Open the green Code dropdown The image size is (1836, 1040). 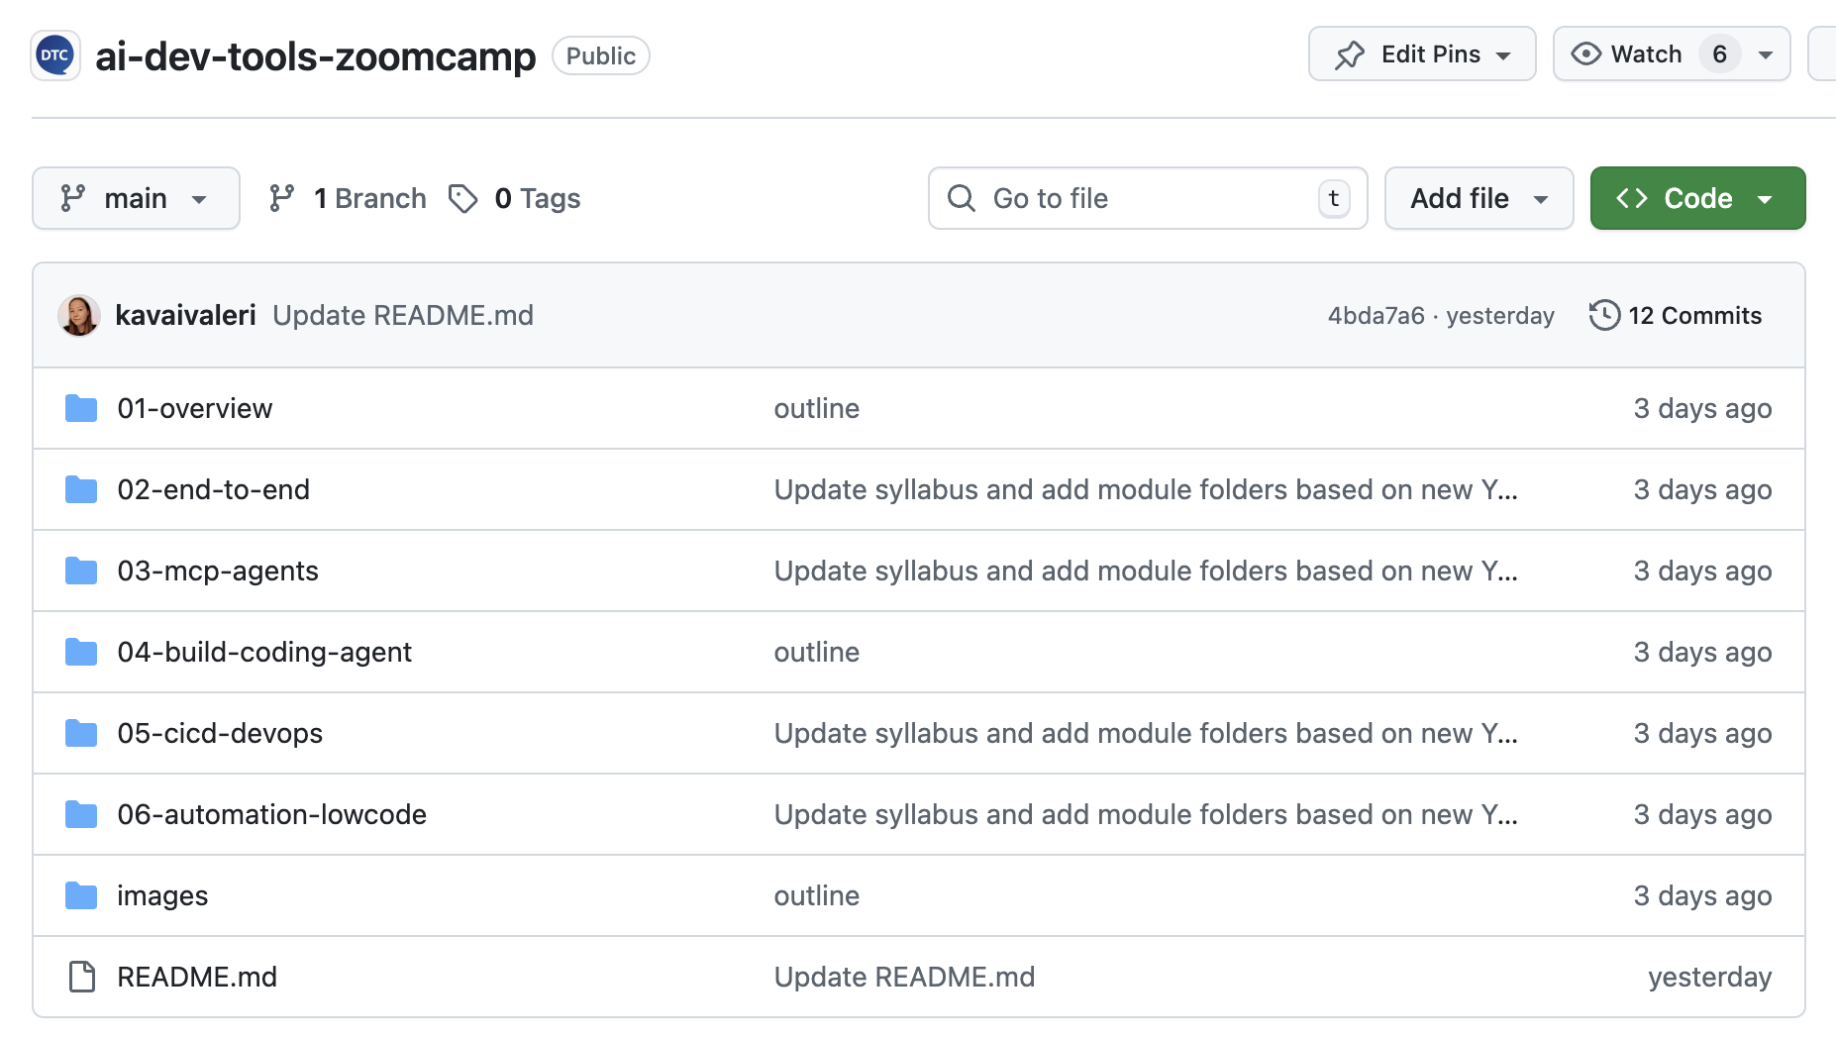pos(1697,198)
